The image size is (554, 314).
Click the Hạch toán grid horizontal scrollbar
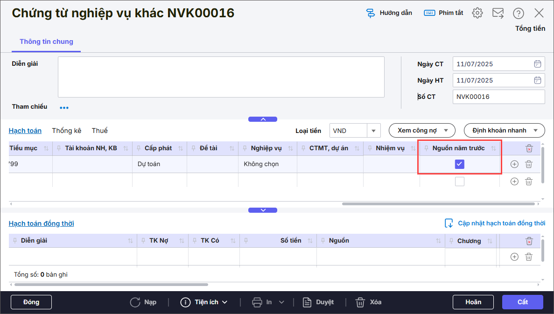tap(438, 204)
